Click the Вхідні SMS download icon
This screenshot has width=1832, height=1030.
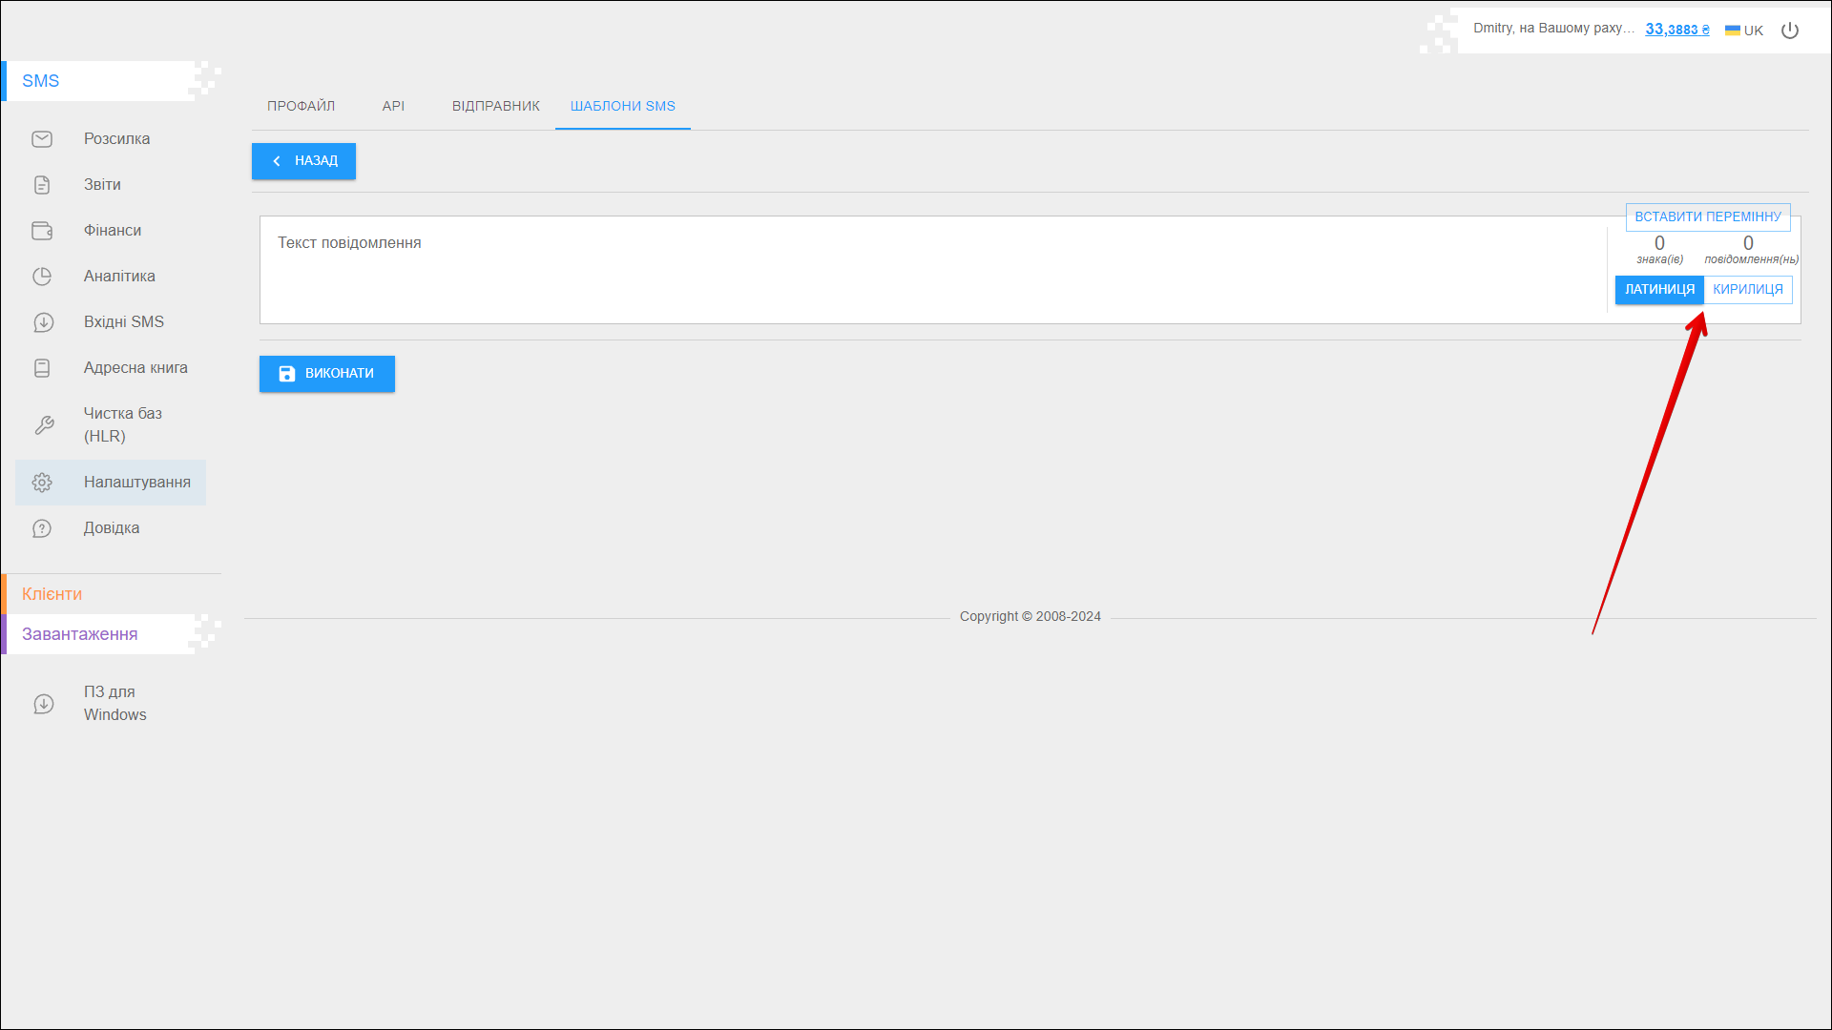(43, 322)
